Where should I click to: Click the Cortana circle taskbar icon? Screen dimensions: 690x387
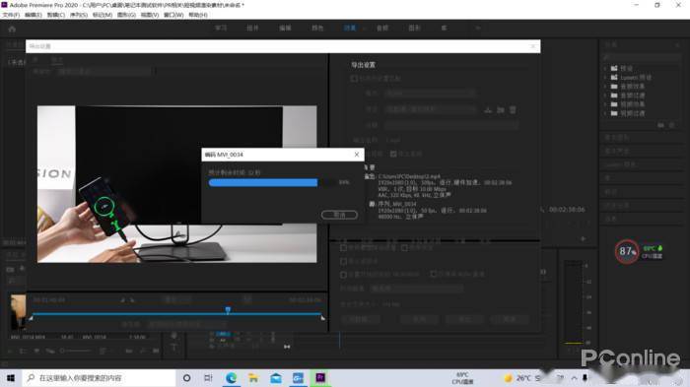click(x=186, y=378)
